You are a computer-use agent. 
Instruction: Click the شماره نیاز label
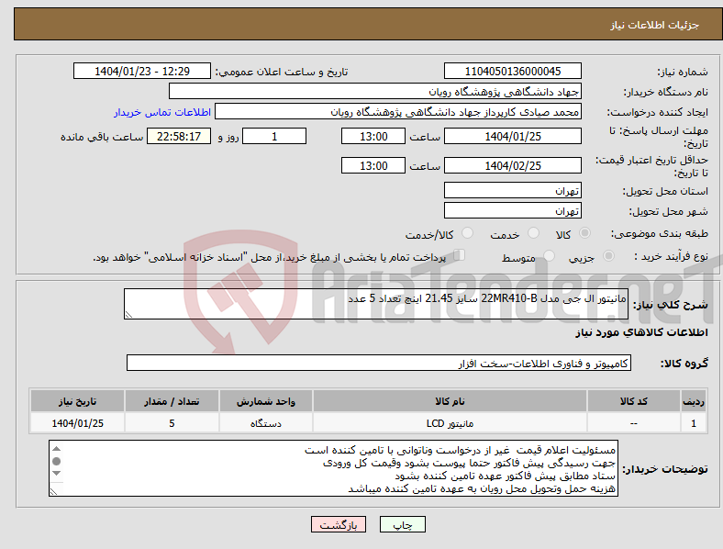point(683,72)
